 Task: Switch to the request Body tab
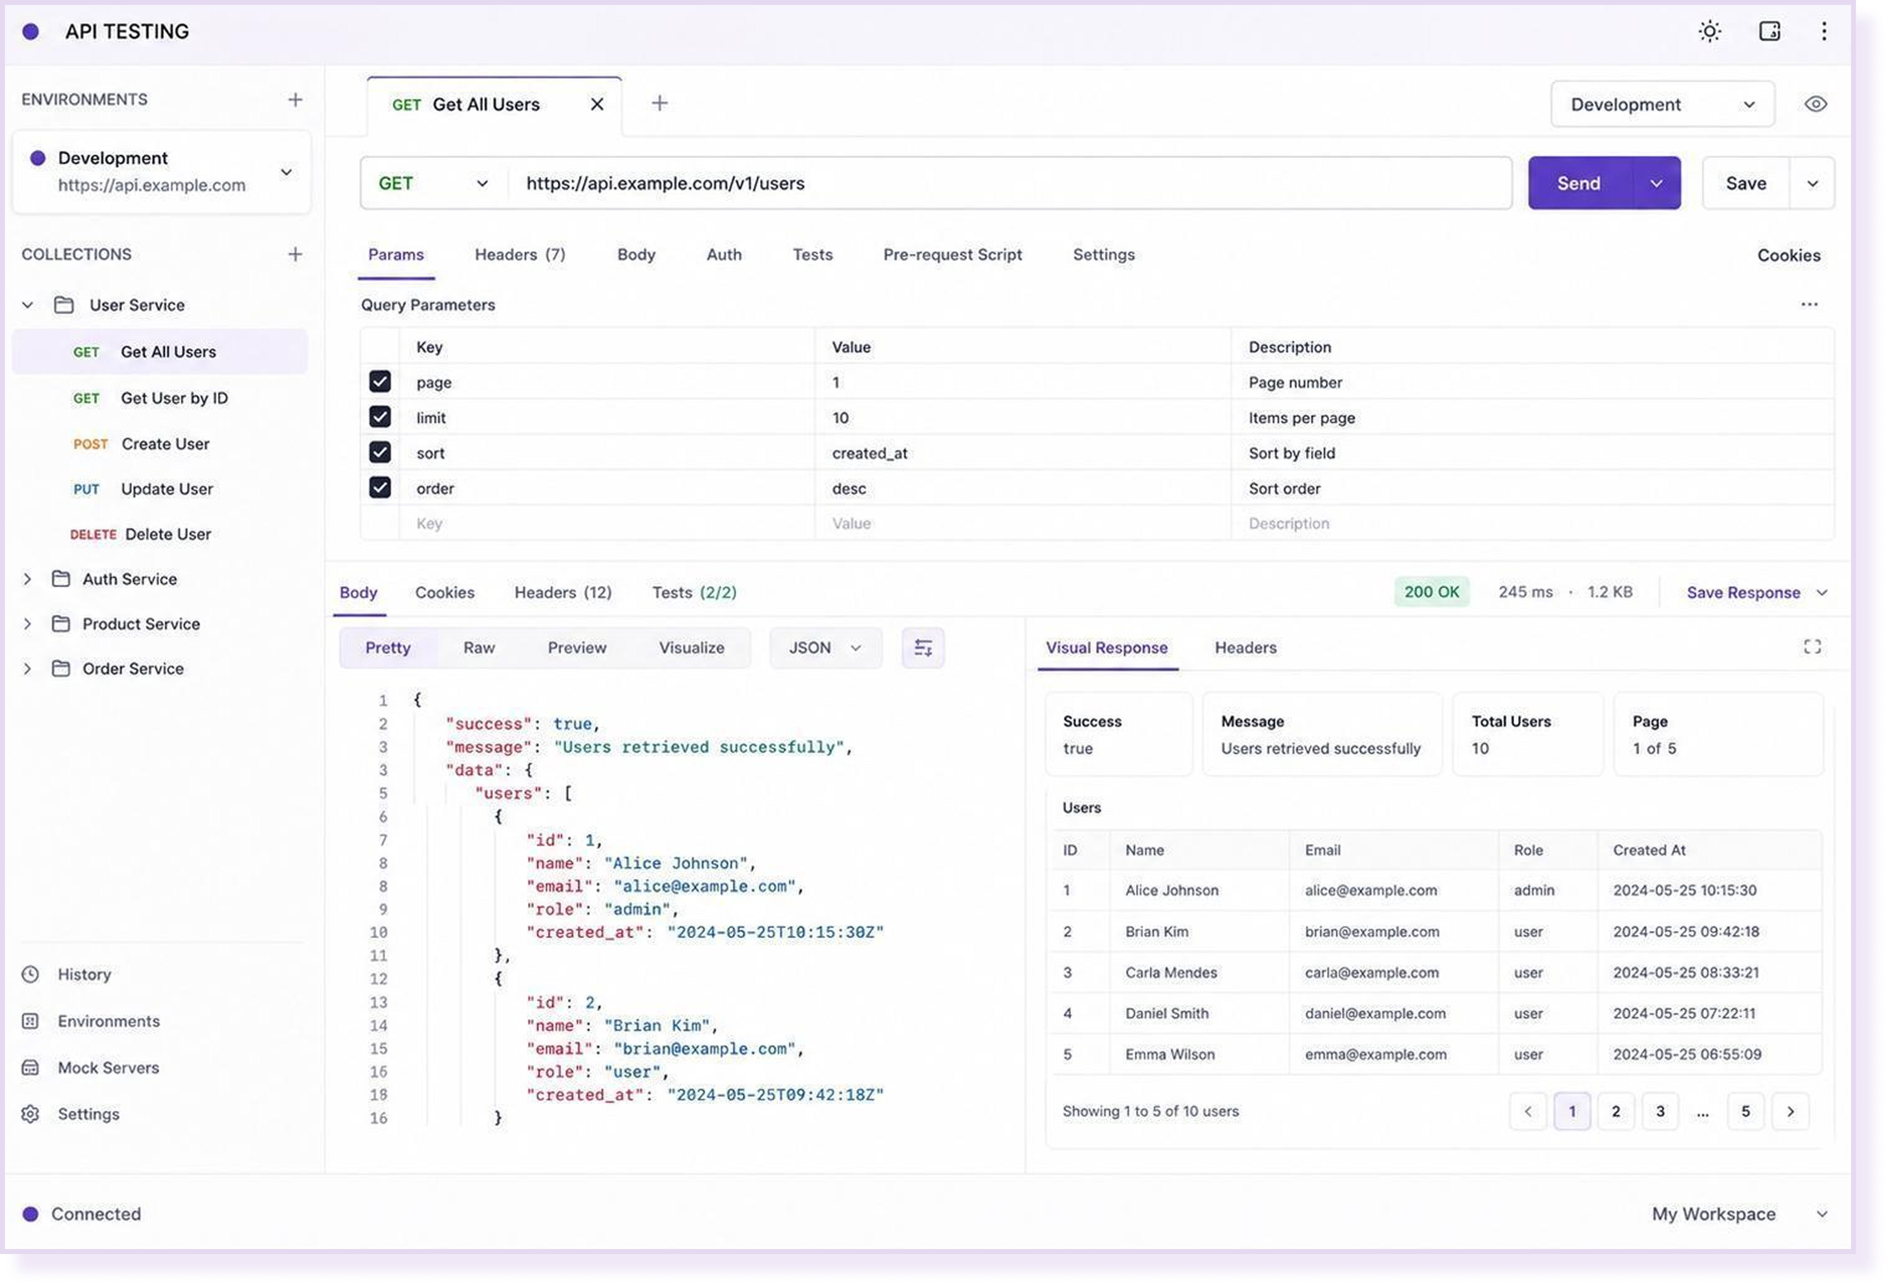[x=636, y=255]
